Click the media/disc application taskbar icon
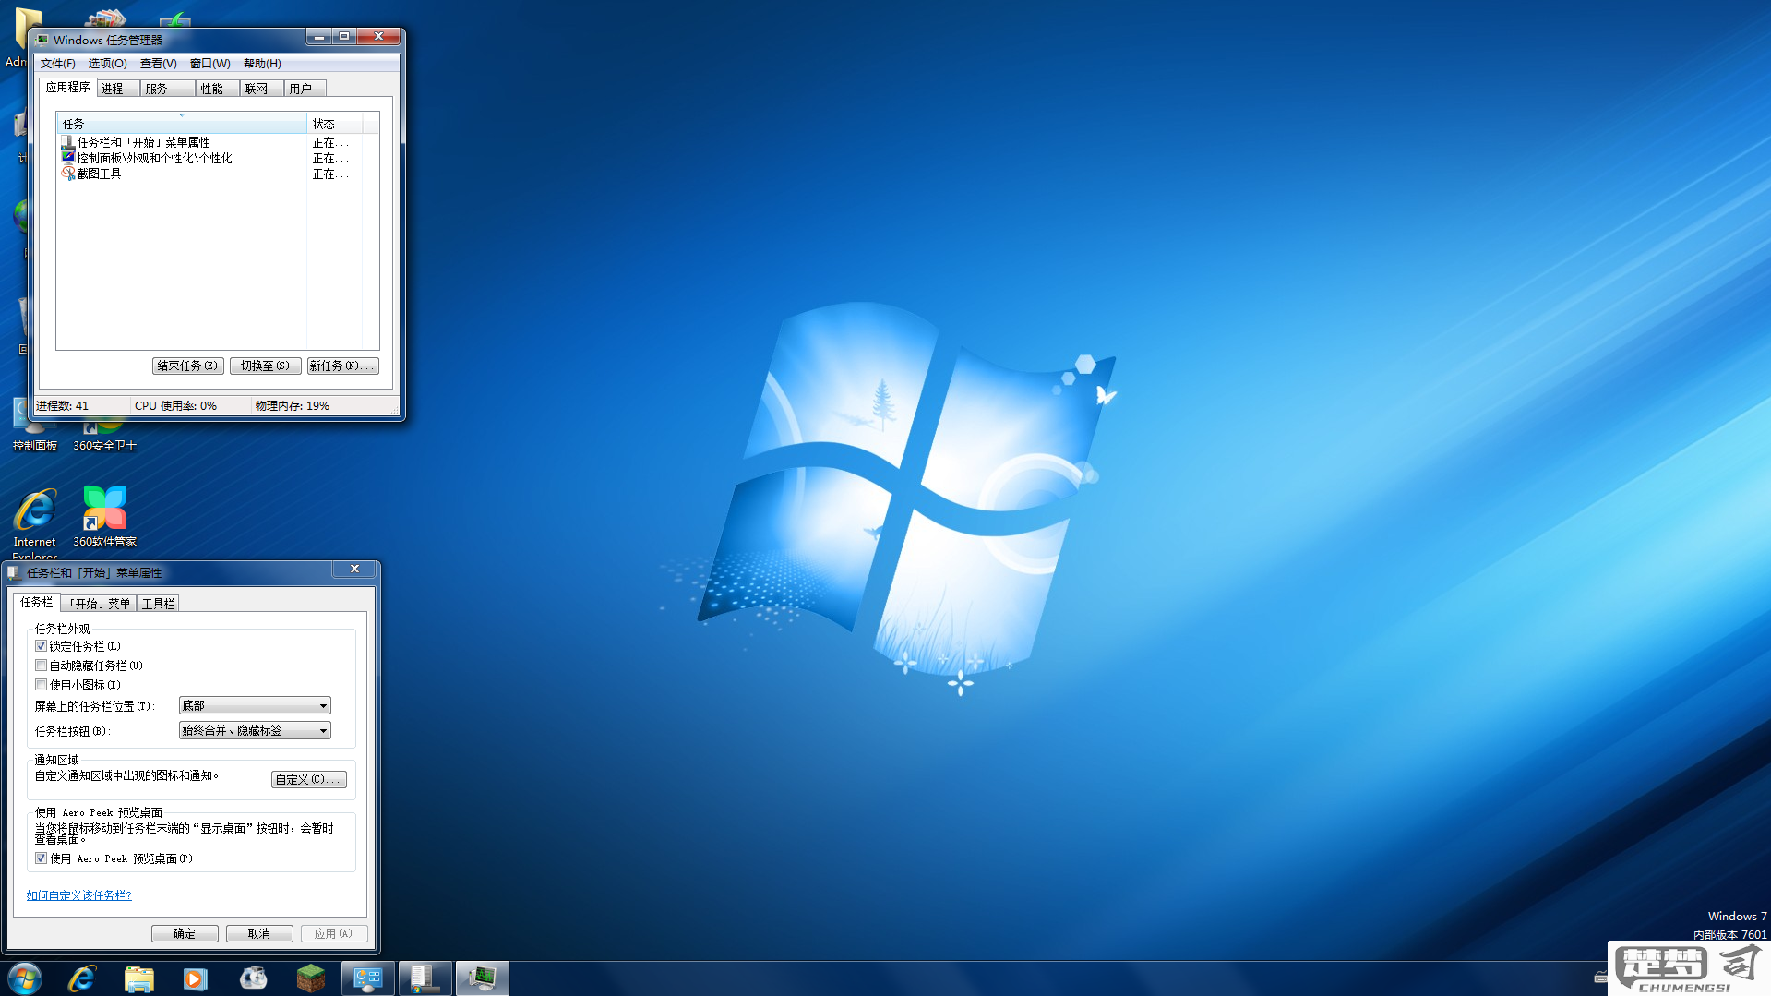Screen dimensions: 1771x996 [253, 978]
